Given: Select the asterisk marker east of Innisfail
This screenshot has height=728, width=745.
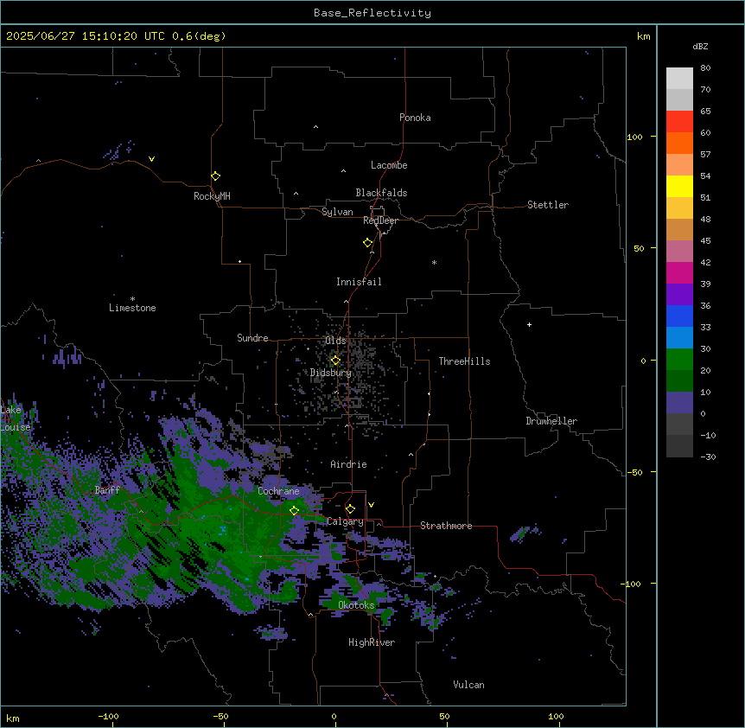Looking at the screenshot, I should point(434,262).
